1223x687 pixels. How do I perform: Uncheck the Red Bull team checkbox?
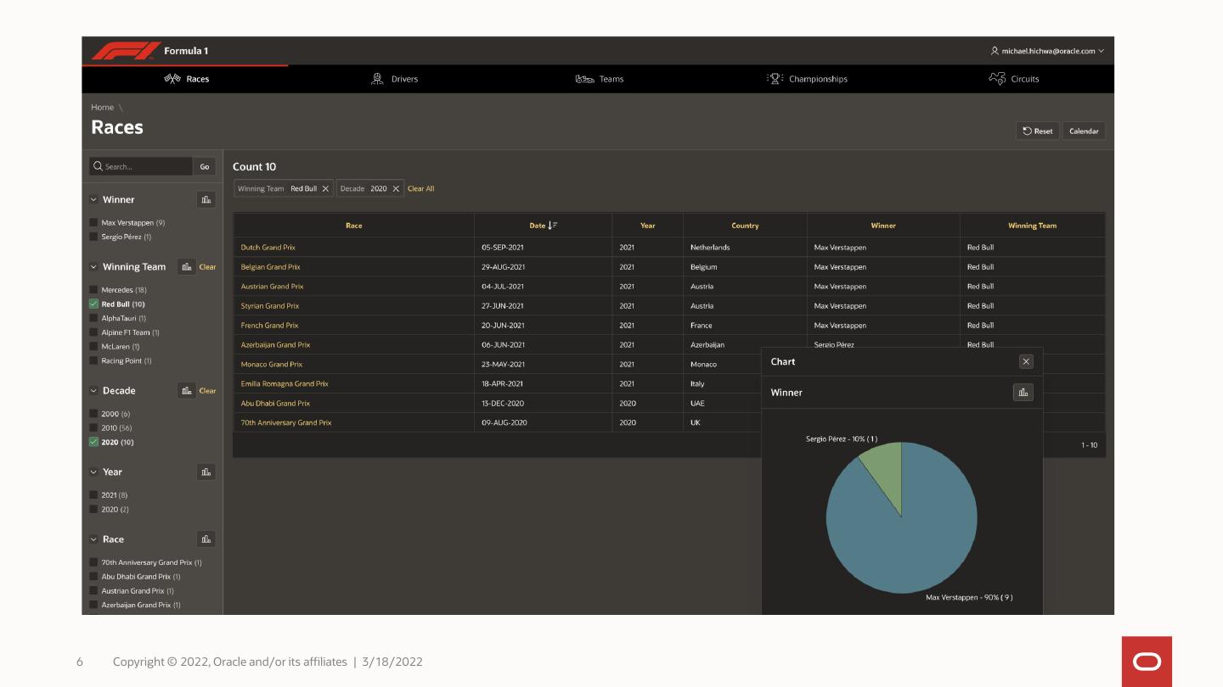pyautogui.click(x=93, y=304)
